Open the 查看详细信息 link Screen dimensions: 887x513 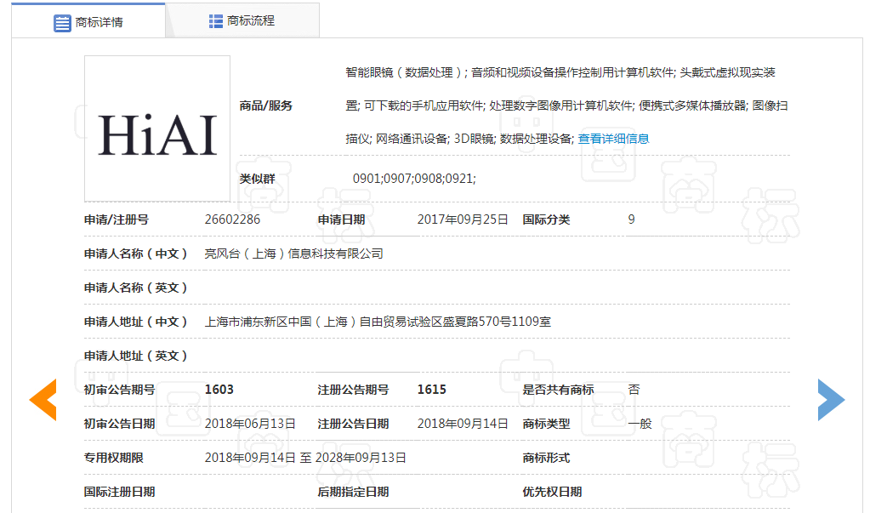[612, 138]
